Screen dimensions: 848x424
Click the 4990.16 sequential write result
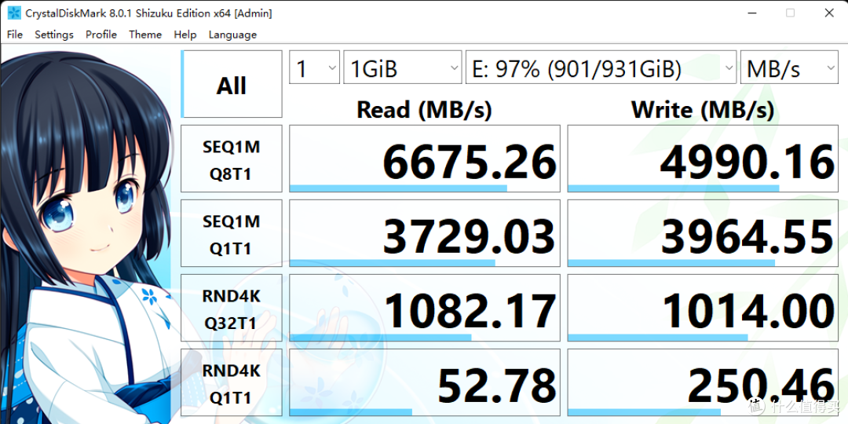pyautogui.click(x=703, y=159)
